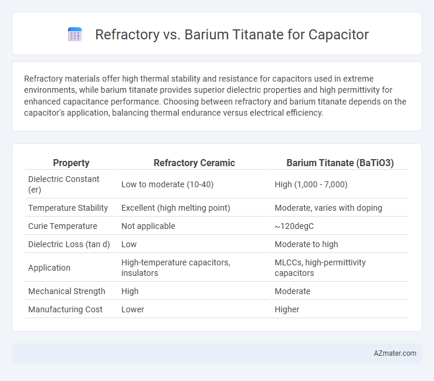The height and width of the screenshot is (381, 434).
Task: Click the 'High (1,000 - 7,000)' cell
Action: (340, 184)
